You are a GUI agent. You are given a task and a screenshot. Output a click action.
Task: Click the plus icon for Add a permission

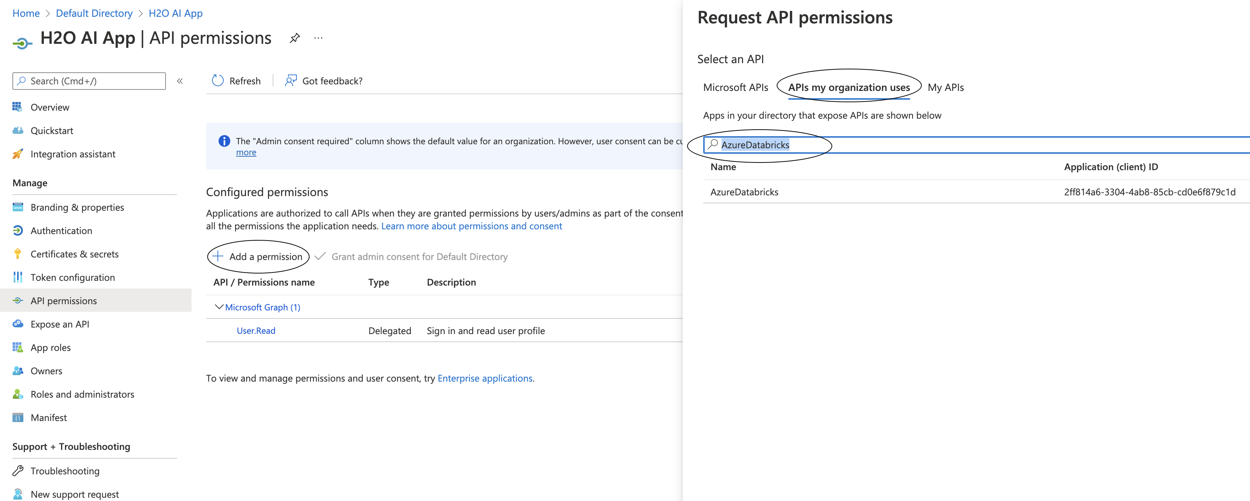[218, 256]
